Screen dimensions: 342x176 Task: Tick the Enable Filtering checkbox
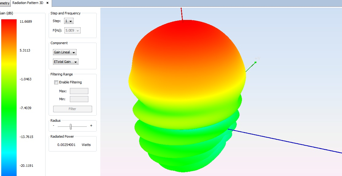(56, 82)
